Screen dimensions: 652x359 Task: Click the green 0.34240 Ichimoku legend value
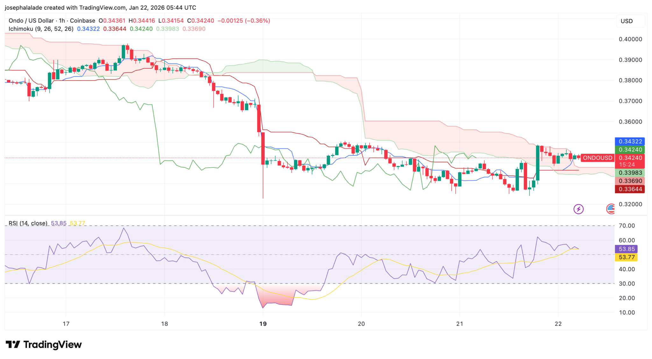pyautogui.click(x=141, y=29)
